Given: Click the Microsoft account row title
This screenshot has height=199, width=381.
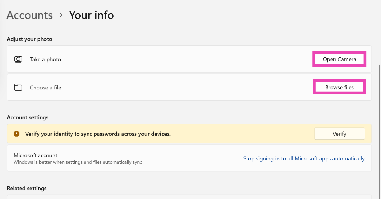Looking at the screenshot, I should tap(36, 155).
